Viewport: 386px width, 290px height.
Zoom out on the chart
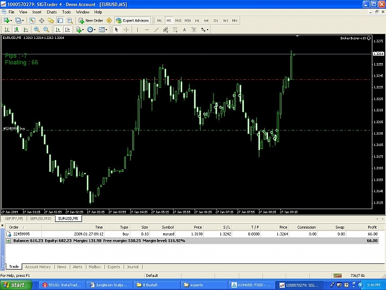[46, 30]
